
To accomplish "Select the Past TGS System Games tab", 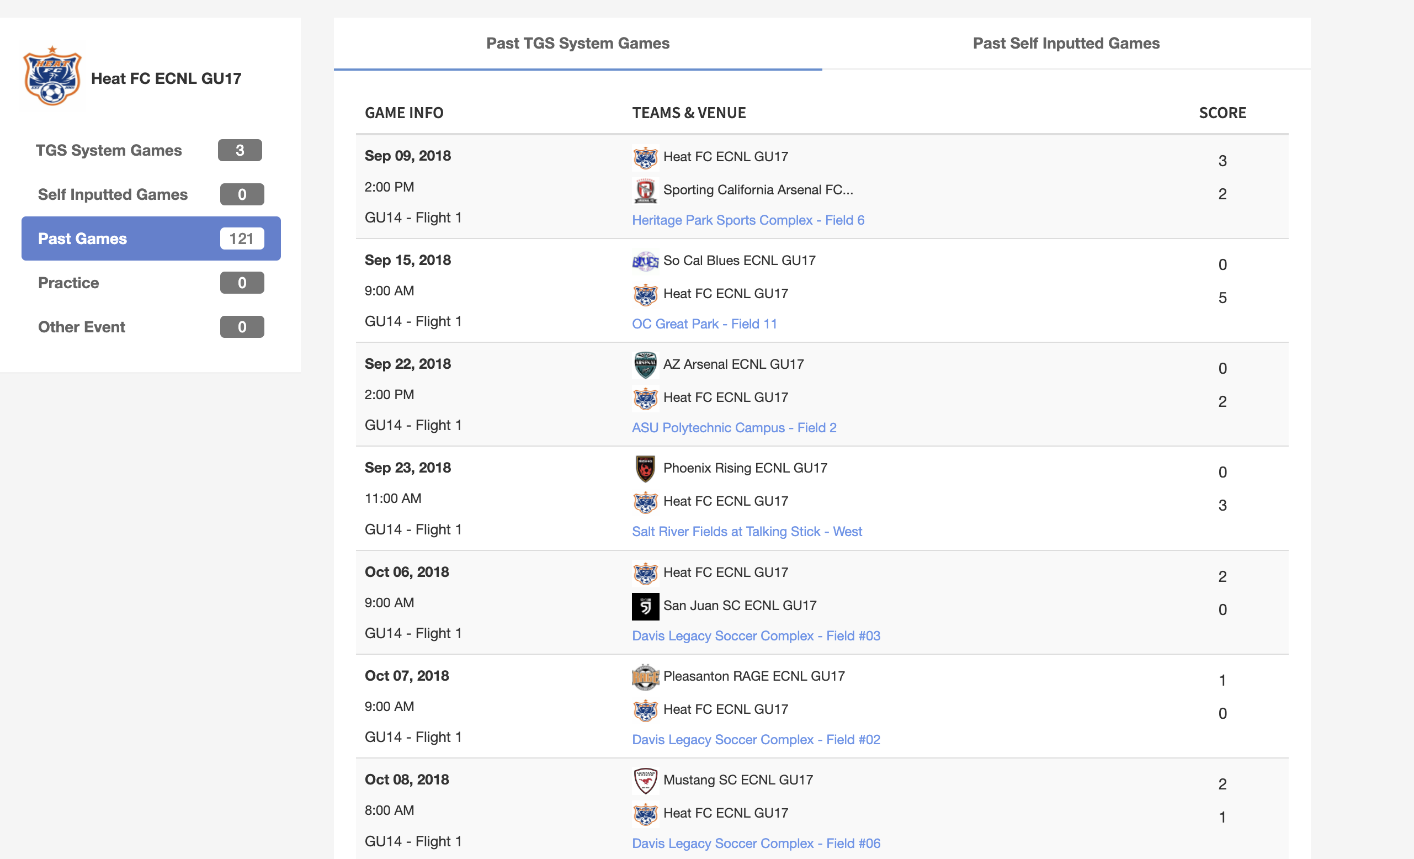I will [x=577, y=44].
